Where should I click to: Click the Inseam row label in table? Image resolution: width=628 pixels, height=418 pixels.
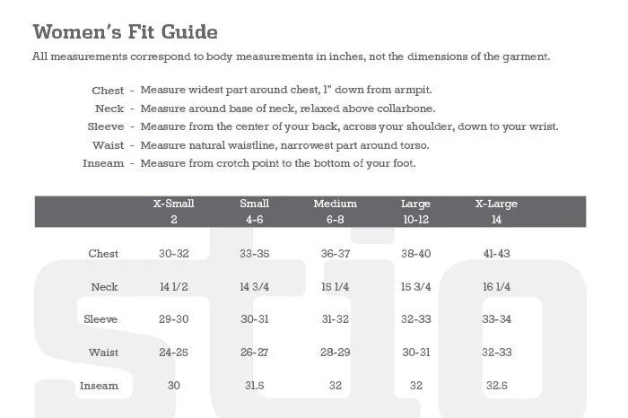[99, 386]
